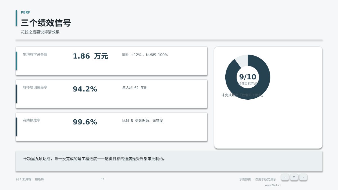
Task: Click the page number 07
Action: (x=102, y=179)
